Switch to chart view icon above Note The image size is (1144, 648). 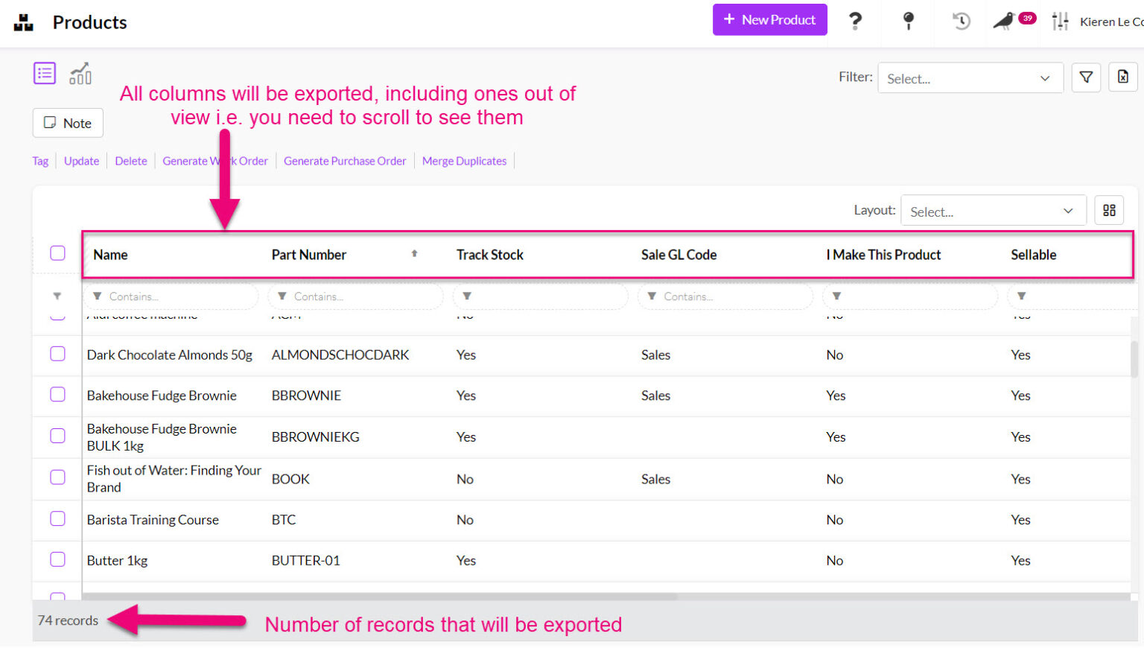[x=80, y=72]
